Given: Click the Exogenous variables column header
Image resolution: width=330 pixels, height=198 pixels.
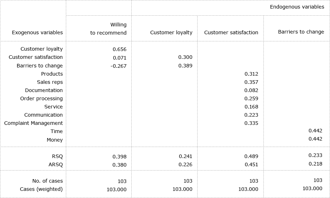Looking at the screenshot, I should click(37, 32).
